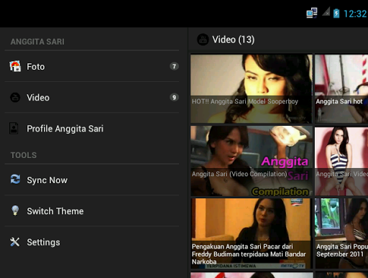Image resolution: width=368 pixels, height=278 pixels.
Task: Select the Video count badge showing 9
Action: [174, 98]
